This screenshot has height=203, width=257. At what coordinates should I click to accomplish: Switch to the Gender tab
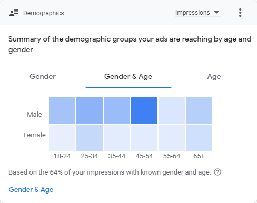pyautogui.click(x=43, y=76)
